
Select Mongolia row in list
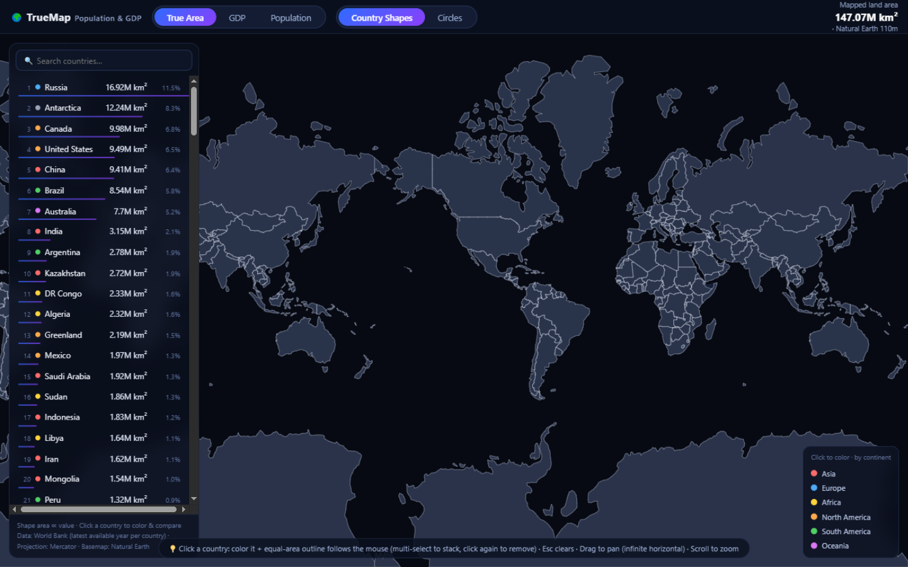103,479
